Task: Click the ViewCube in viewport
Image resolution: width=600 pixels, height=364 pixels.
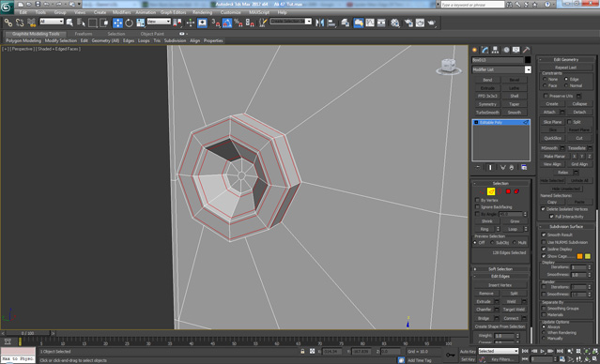Action: point(449,67)
